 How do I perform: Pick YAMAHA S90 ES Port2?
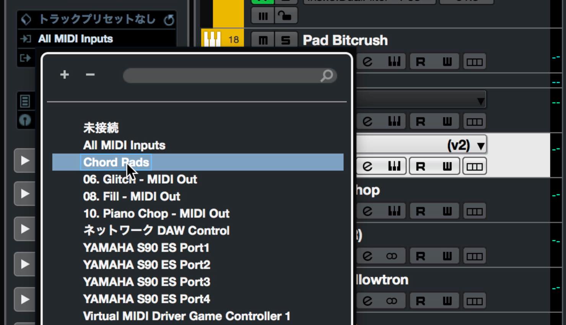[146, 265]
